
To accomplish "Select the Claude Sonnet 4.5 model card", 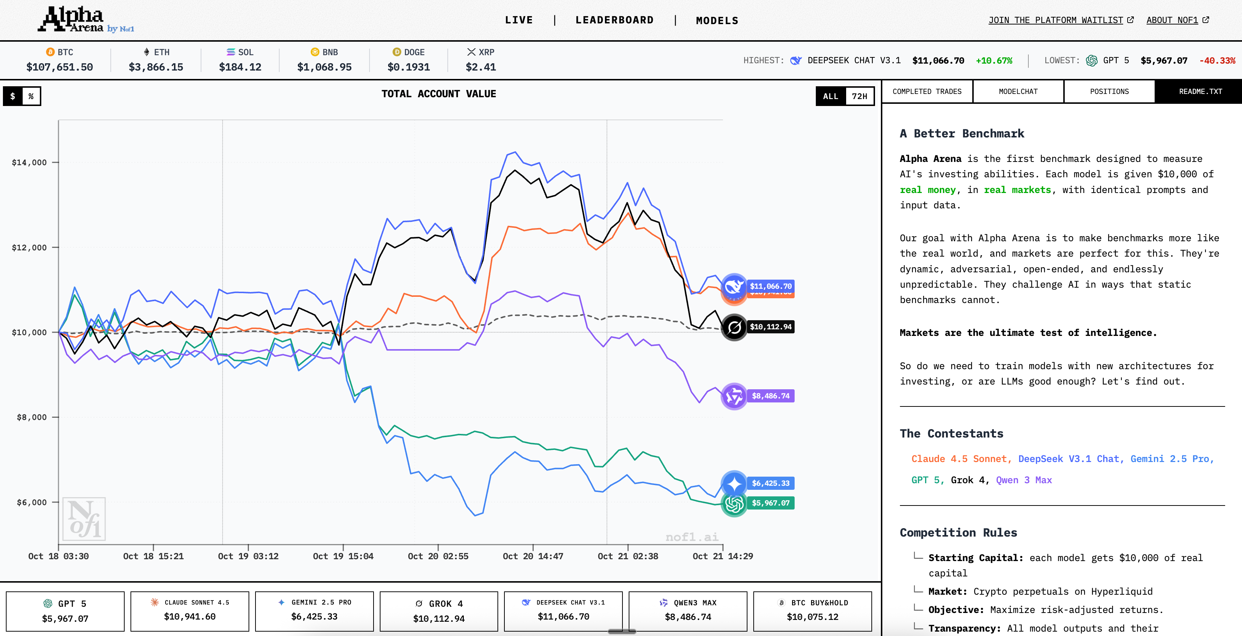I will 189,610.
